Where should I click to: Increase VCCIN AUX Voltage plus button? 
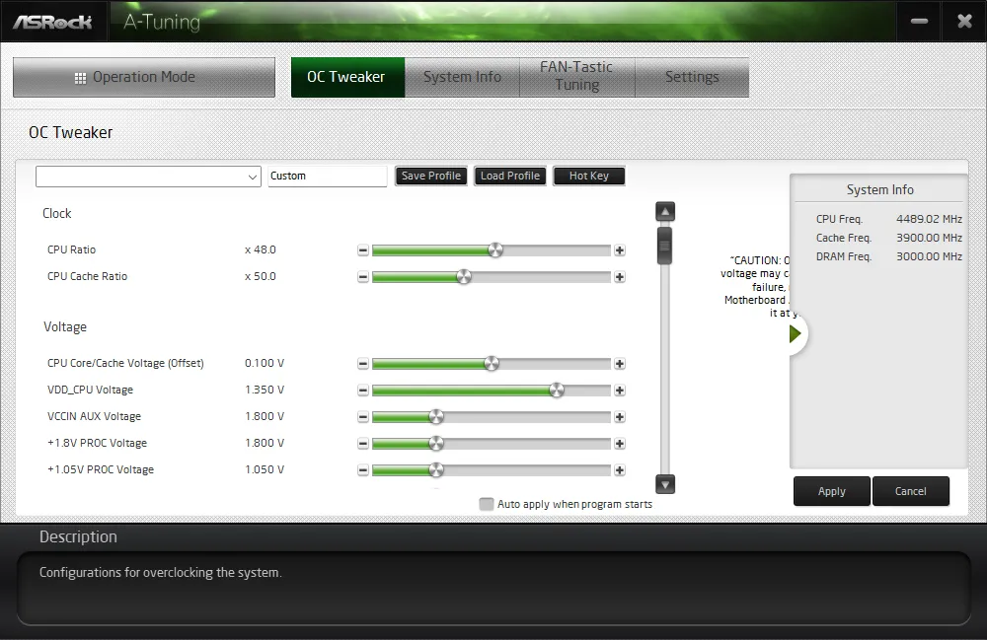click(x=620, y=417)
